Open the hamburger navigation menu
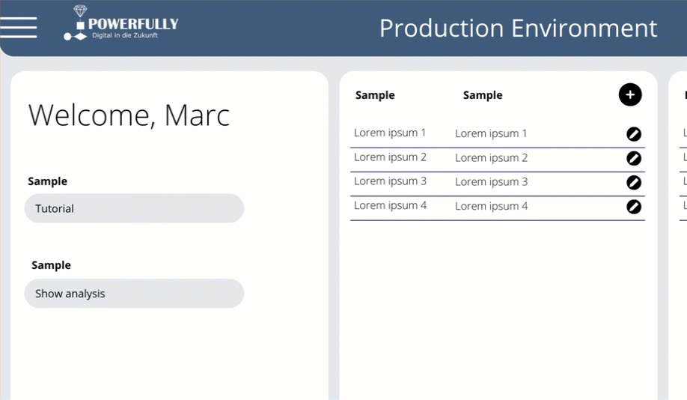The height and width of the screenshot is (400, 687). pos(19,27)
